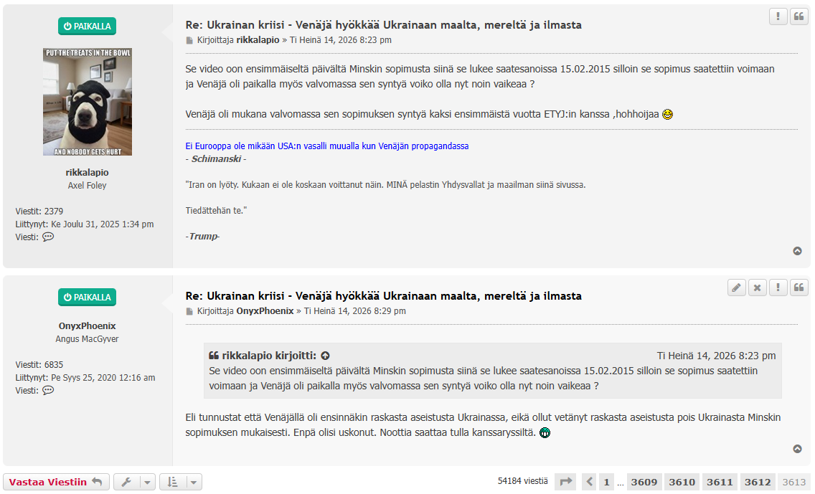The image size is (815, 494).
Task: Click the green grin emoji after kanssaryssiltä
Action: pyautogui.click(x=545, y=433)
